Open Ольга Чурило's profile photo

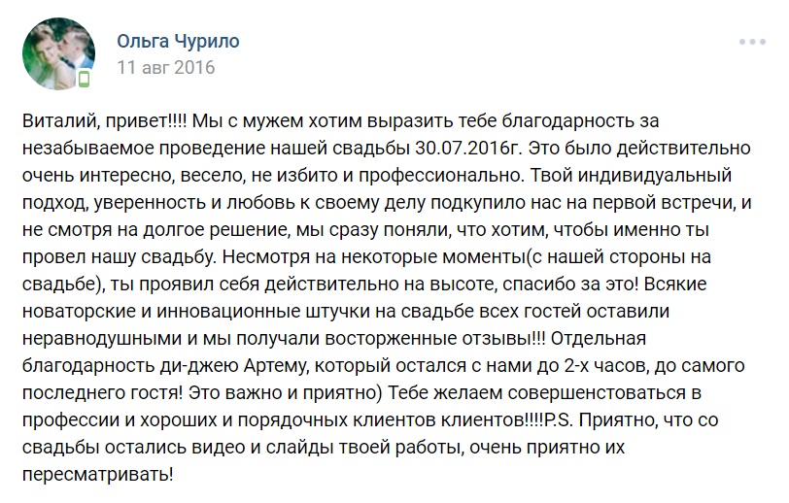(57, 55)
